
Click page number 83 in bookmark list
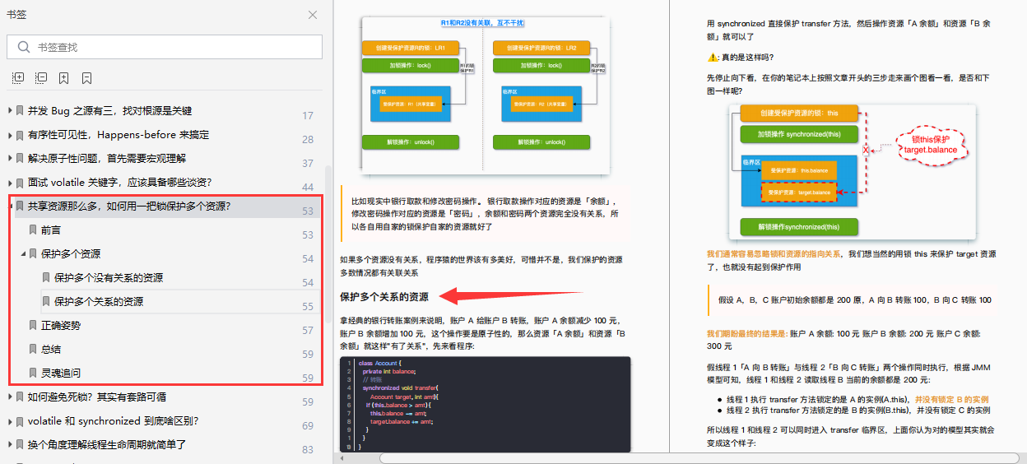pyautogui.click(x=308, y=450)
